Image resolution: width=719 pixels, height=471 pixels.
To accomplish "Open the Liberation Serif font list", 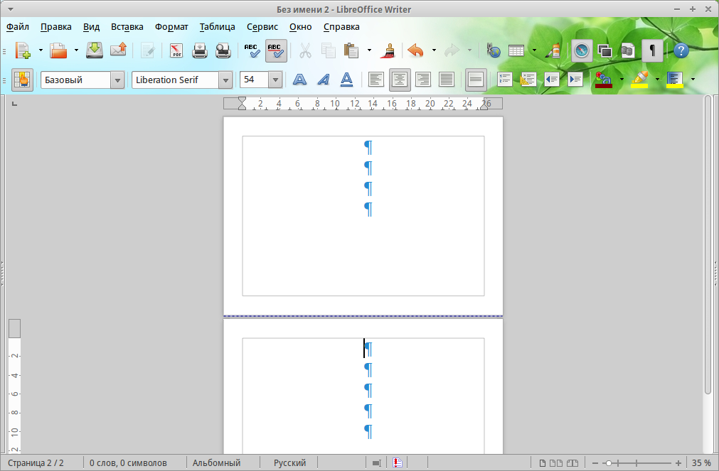I will (x=225, y=80).
